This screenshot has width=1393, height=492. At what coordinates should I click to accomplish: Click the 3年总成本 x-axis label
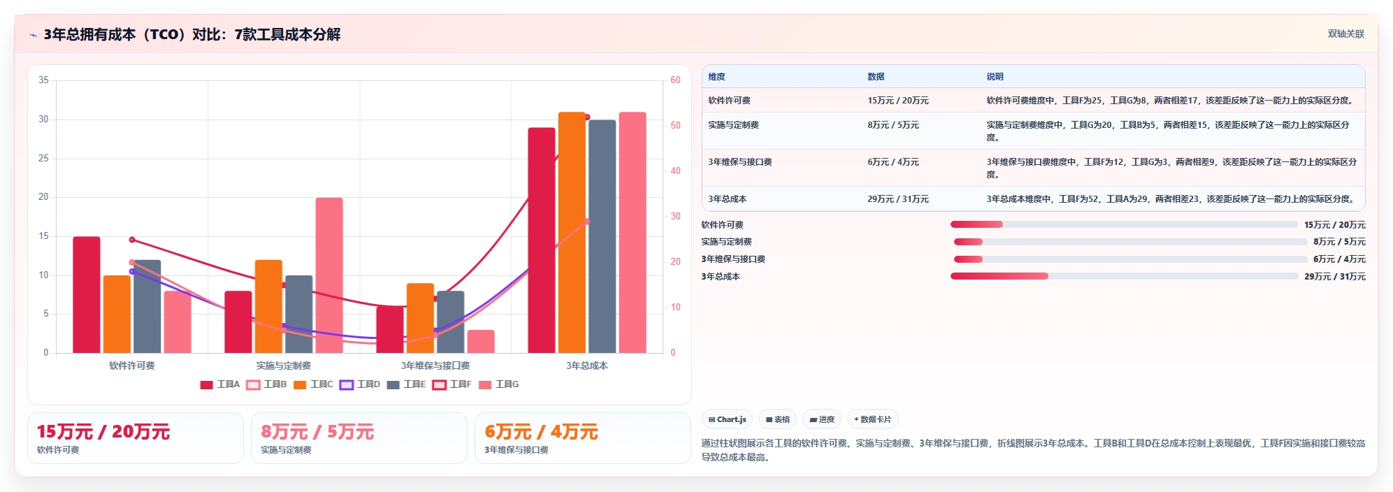click(586, 366)
